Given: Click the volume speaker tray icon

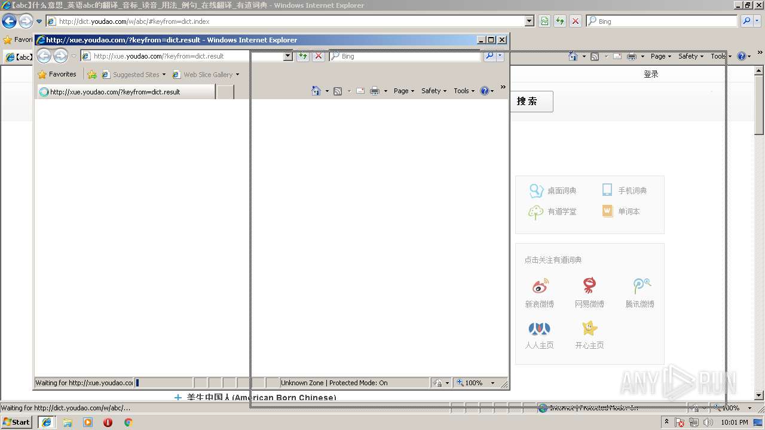Looking at the screenshot, I should point(708,422).
